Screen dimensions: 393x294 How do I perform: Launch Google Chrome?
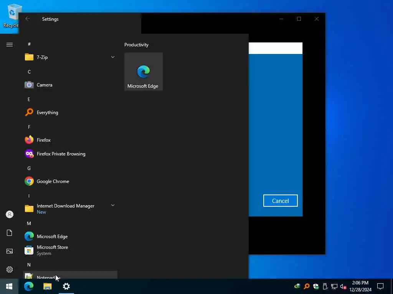(x=70, y=181)
